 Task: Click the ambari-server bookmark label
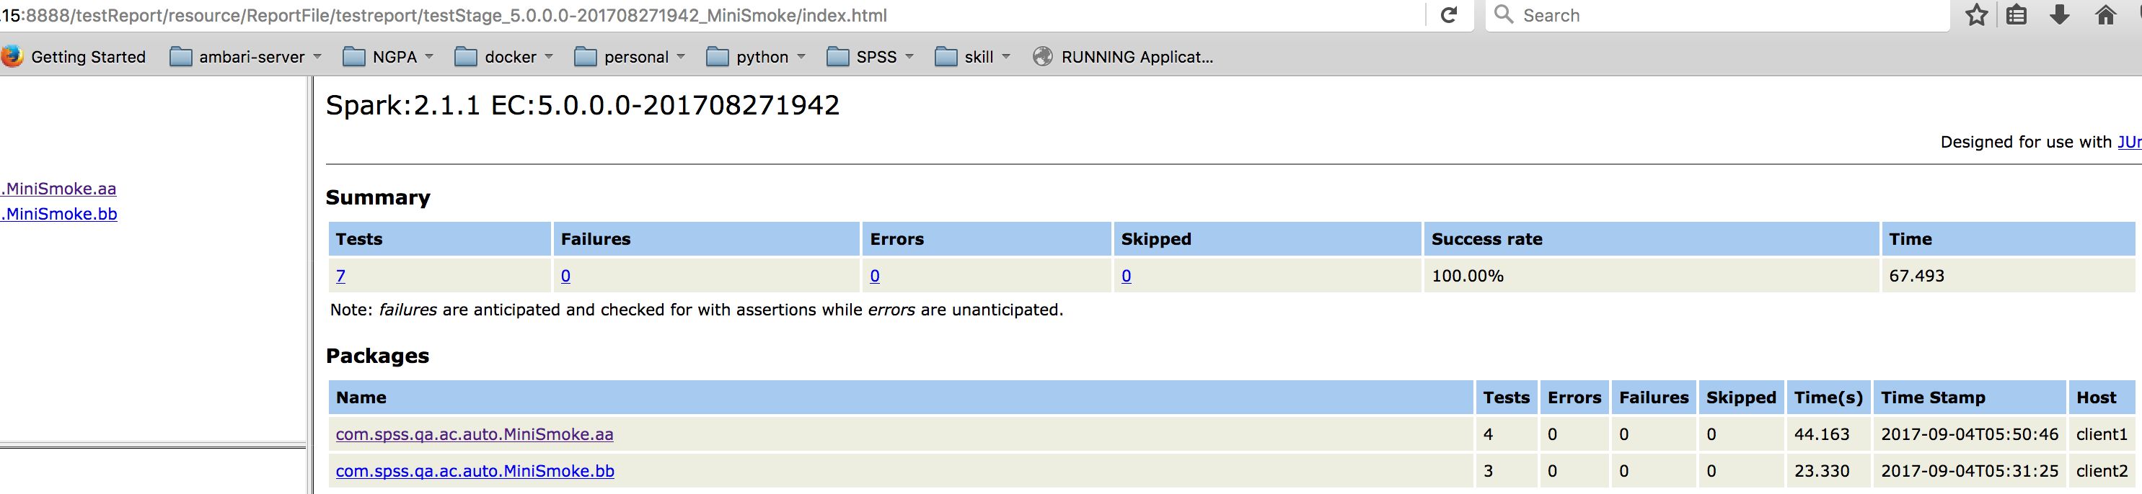pos(252,56)
